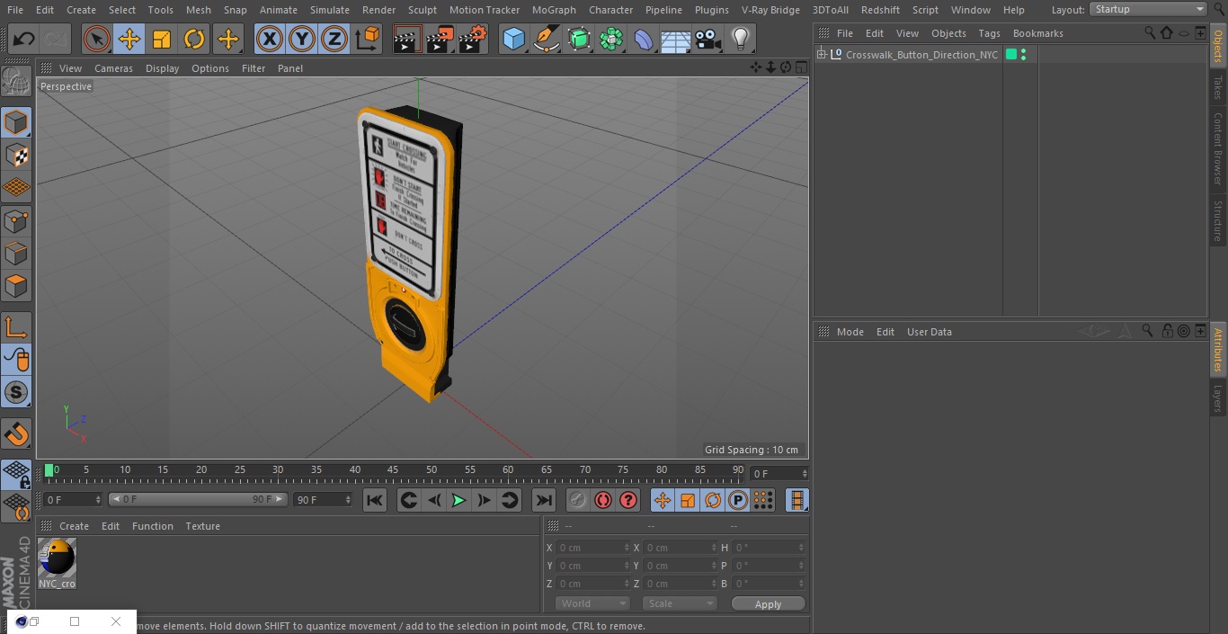
Task: Activate the Move tool
Action: (129, 39)
